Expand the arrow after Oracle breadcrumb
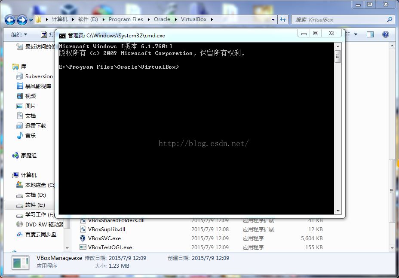Image resolution: width=399 pixels, height=278 pixels. click(x=175, y=19)
